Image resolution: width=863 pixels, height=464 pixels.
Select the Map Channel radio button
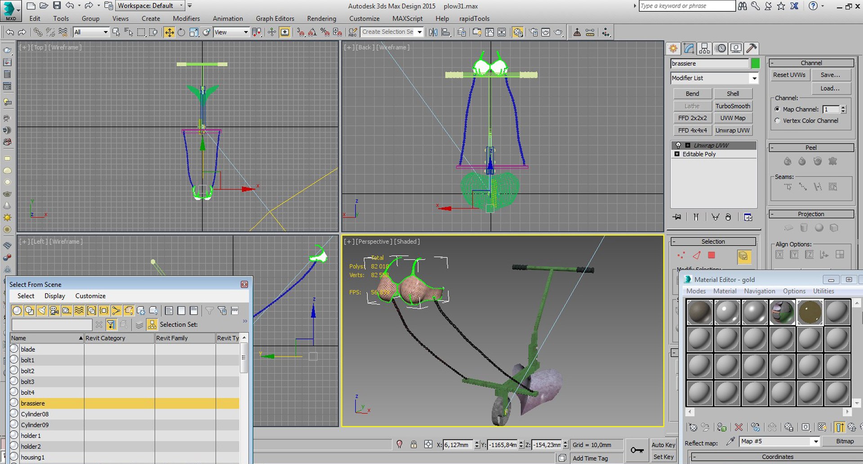pos(777,109)
